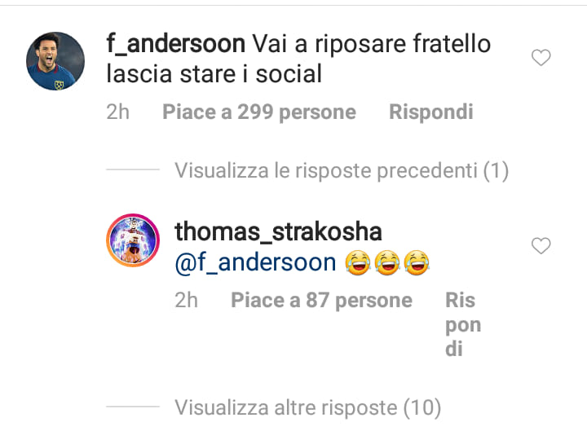Screen dimensions: 587x440
Task: Tap the heart beside thomas_strakosha's reply
Action: coord(541,246)
